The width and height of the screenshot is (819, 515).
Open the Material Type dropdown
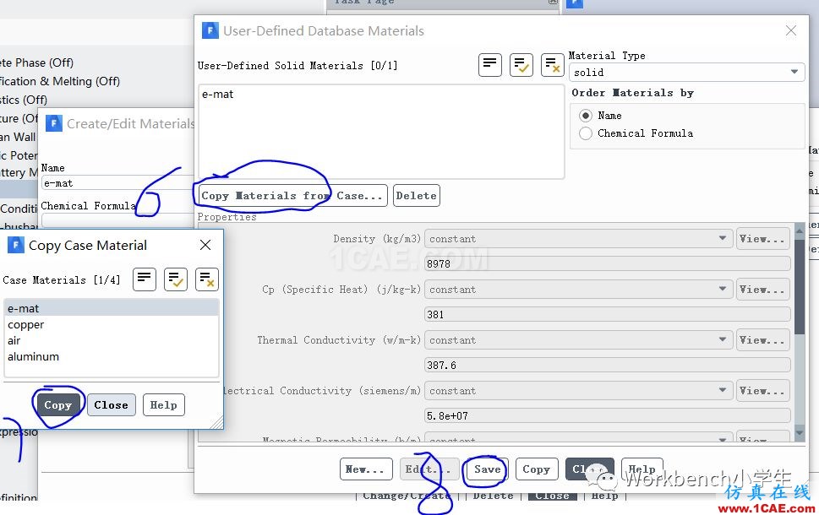pos(686,73)
